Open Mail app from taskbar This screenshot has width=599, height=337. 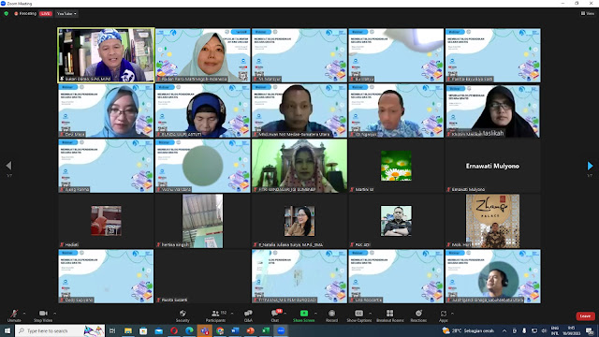pos(158,330)
